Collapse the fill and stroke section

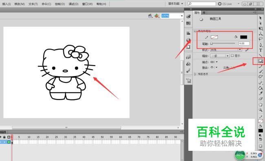coord(195,31)
